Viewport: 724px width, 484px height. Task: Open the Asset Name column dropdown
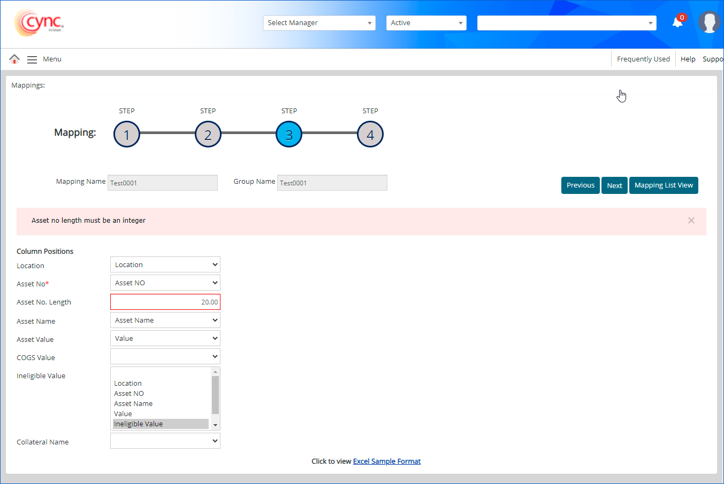[x=165, y=321]
